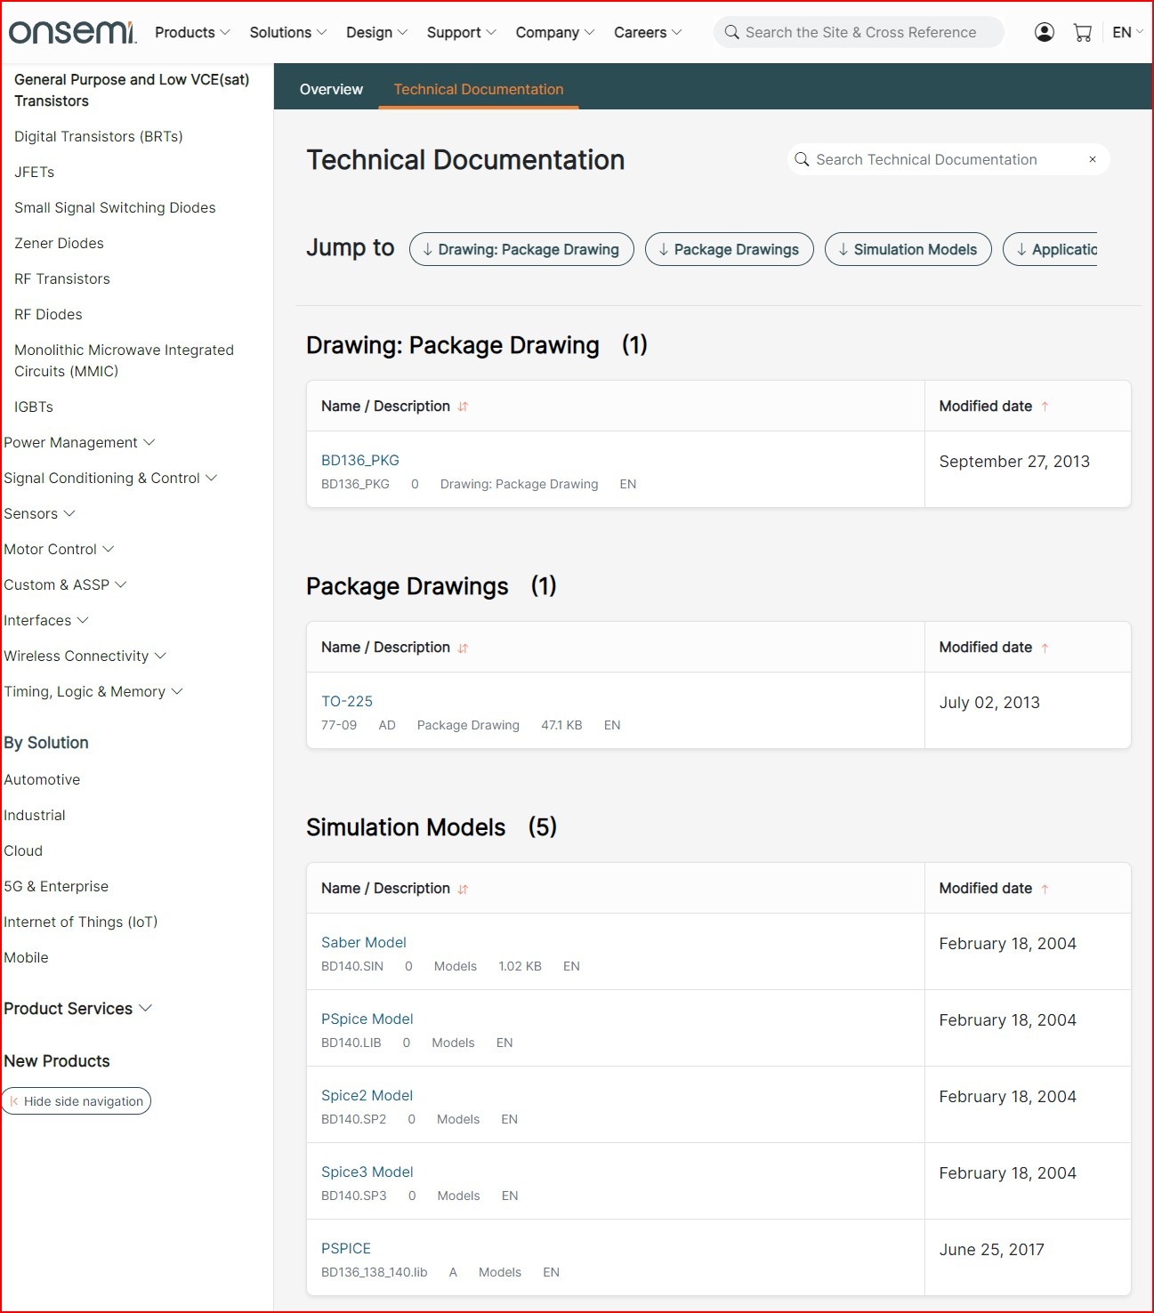Open RF Transistors in sidebar
Image resolution: width=1154 pixels, height=1313 pixels.
pos(62,278)
